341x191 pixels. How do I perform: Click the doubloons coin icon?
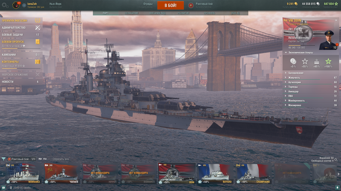[296, 4]
